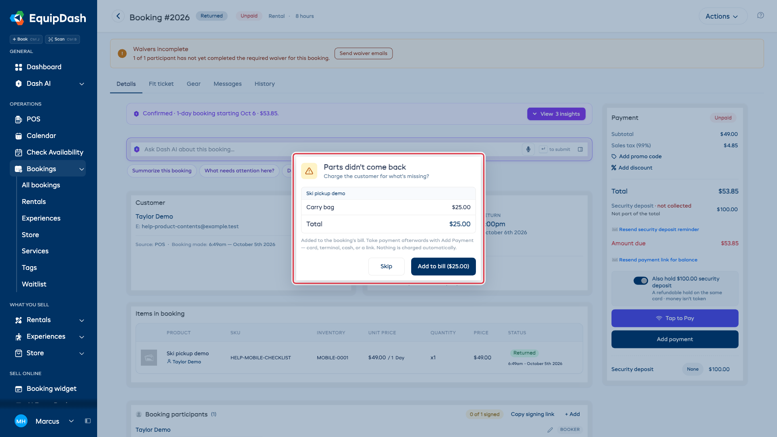Click the MH user avatar
This screenshot has height=437, width=777.
point(21,421)
